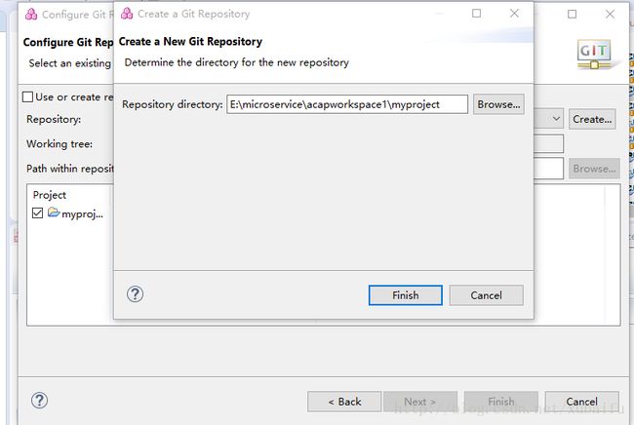This screenshot has width=634, height=425.
Task: Edit the Repository directory path field
Action: 347,104
